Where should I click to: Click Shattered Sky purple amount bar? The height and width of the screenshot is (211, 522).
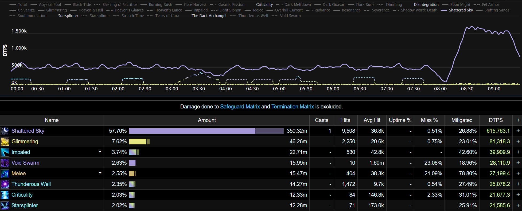pos(192,131)
